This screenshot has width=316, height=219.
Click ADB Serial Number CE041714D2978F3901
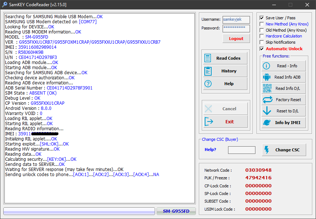(x=70, y=88)
